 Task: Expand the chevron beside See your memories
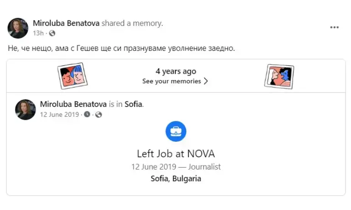[x=206, y=81]
